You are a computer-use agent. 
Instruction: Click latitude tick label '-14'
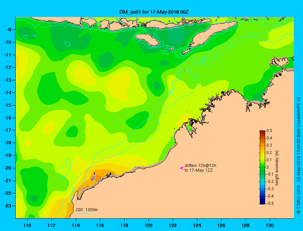(x=8, y=93)
